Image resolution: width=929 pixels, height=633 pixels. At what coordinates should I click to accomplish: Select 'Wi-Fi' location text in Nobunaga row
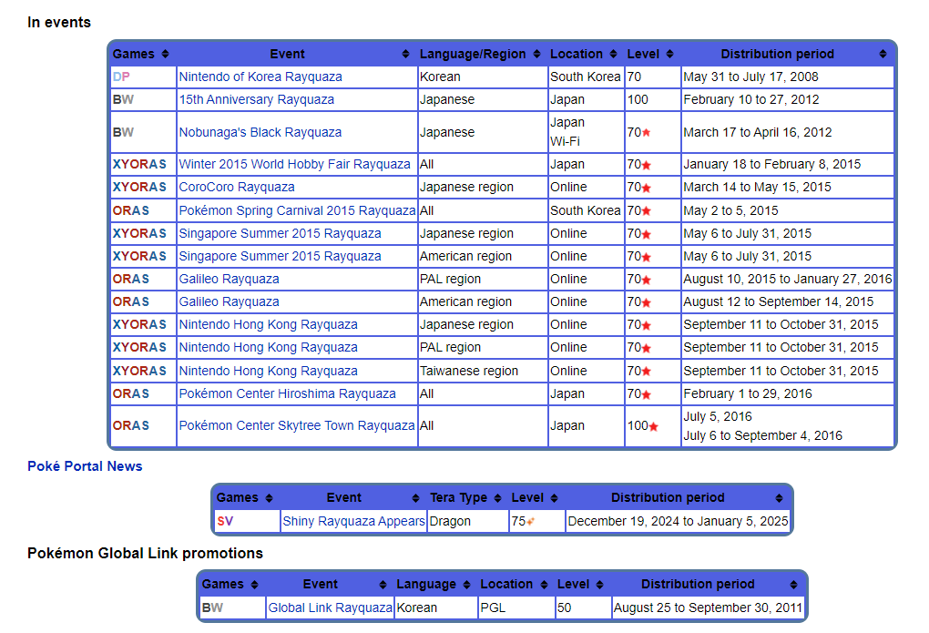click(x=566, y=142)
